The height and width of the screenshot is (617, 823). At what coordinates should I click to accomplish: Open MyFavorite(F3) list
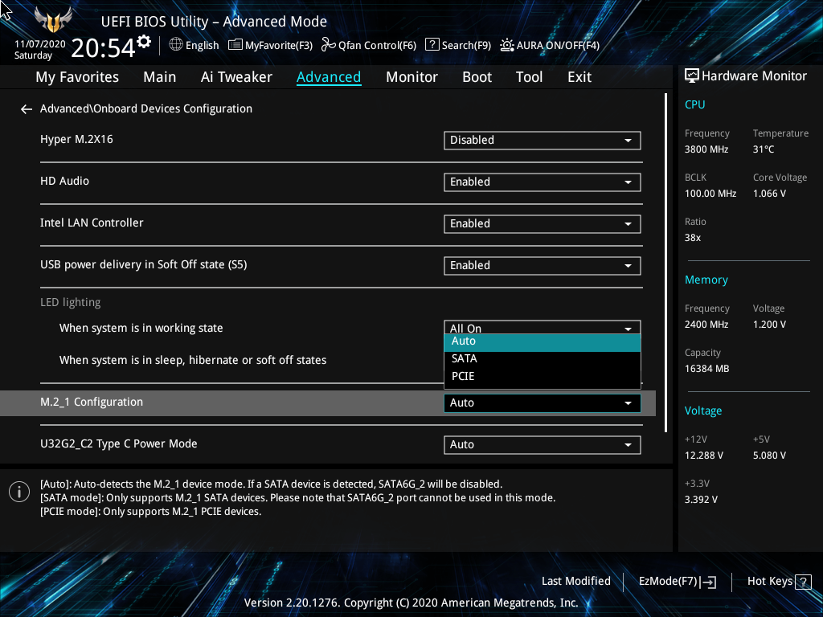click(270, 45)
